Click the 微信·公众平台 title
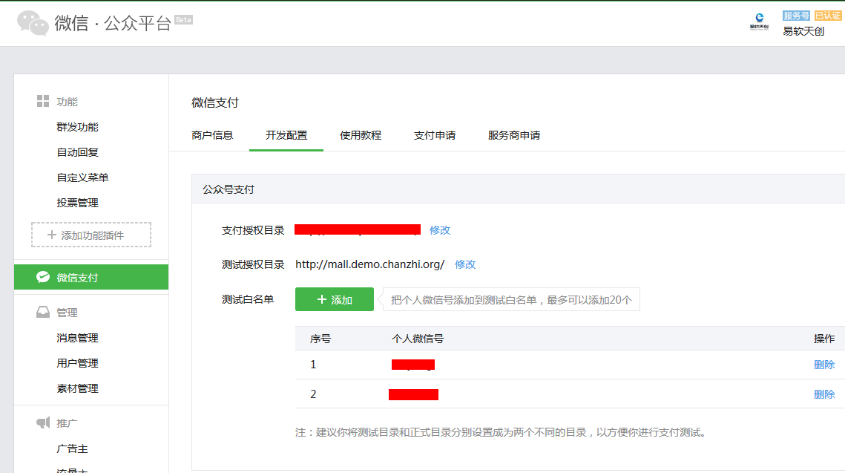This screenshot has width=845, height=473. pos(113,23)
